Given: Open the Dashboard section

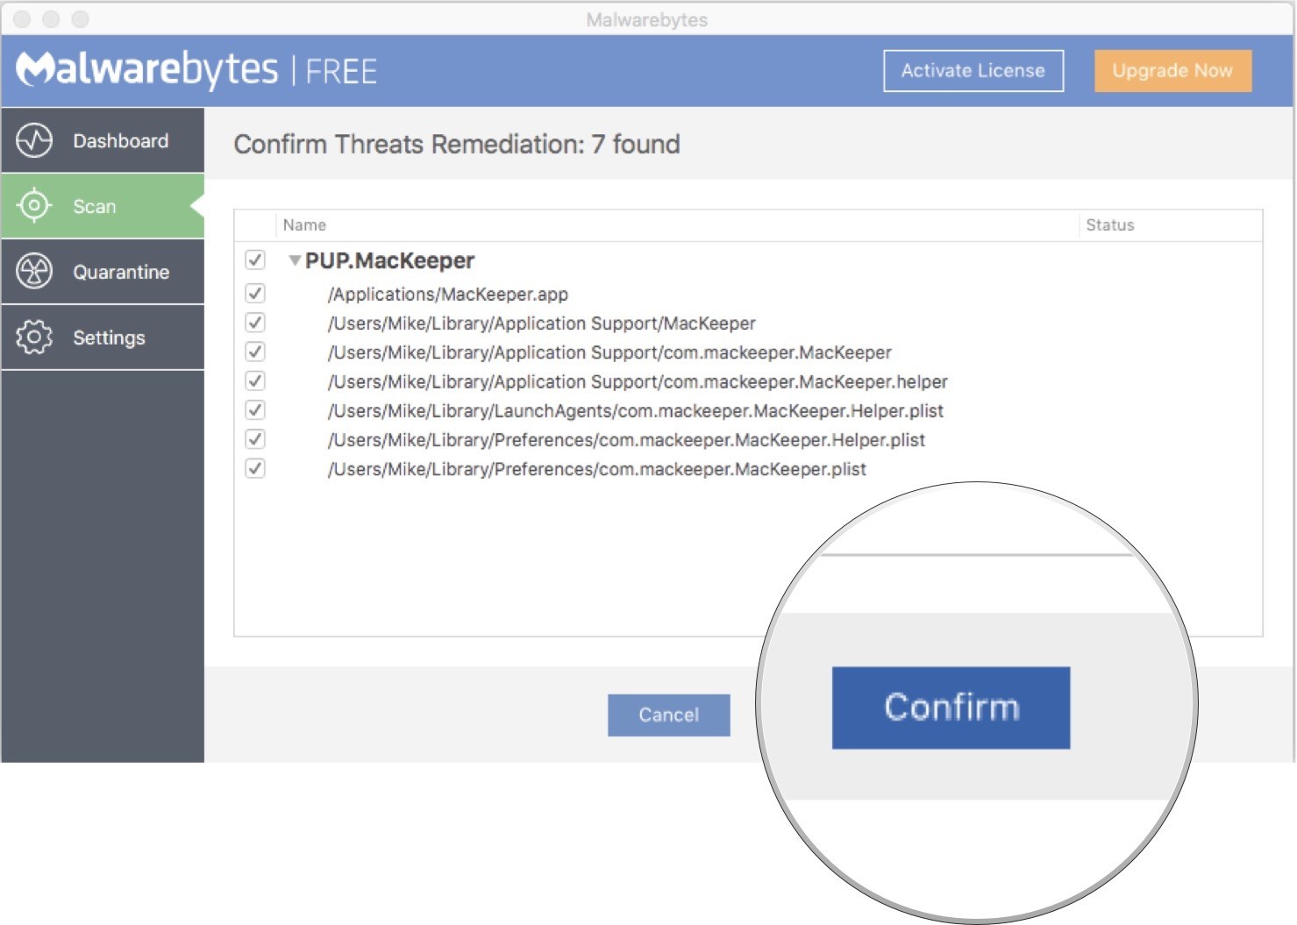Looking at the screenshot, I should tap(103, 140).
